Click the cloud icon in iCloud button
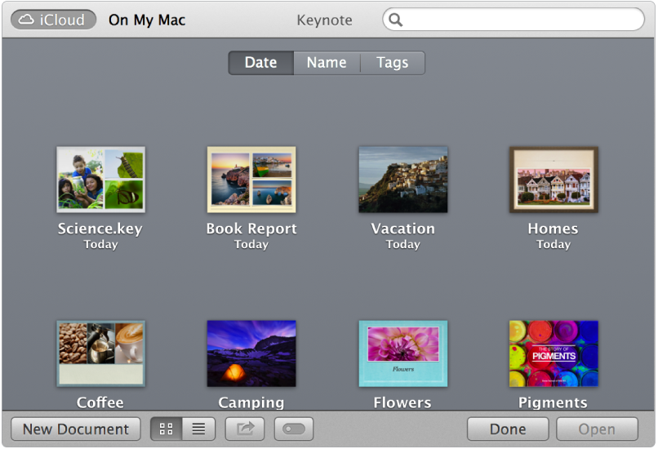Viewport: 658px width, 449px height. pos(26,20)
